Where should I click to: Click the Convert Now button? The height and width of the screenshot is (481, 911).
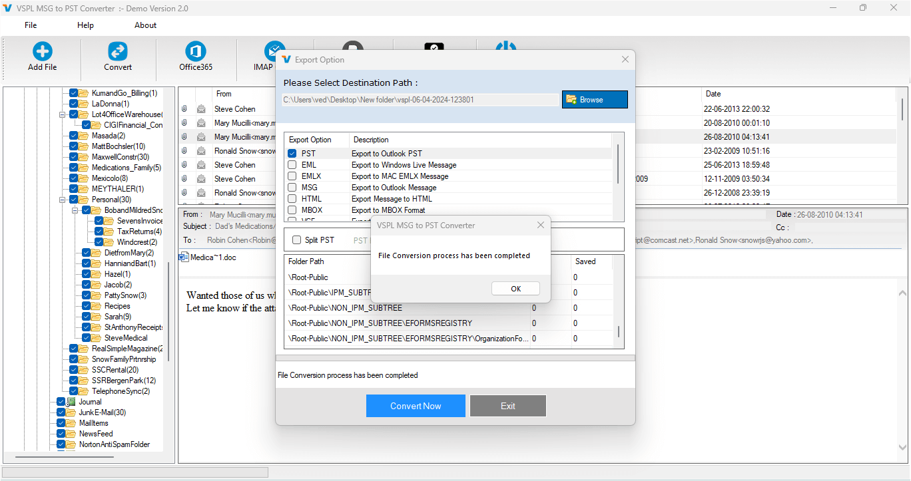pos(416,406)
